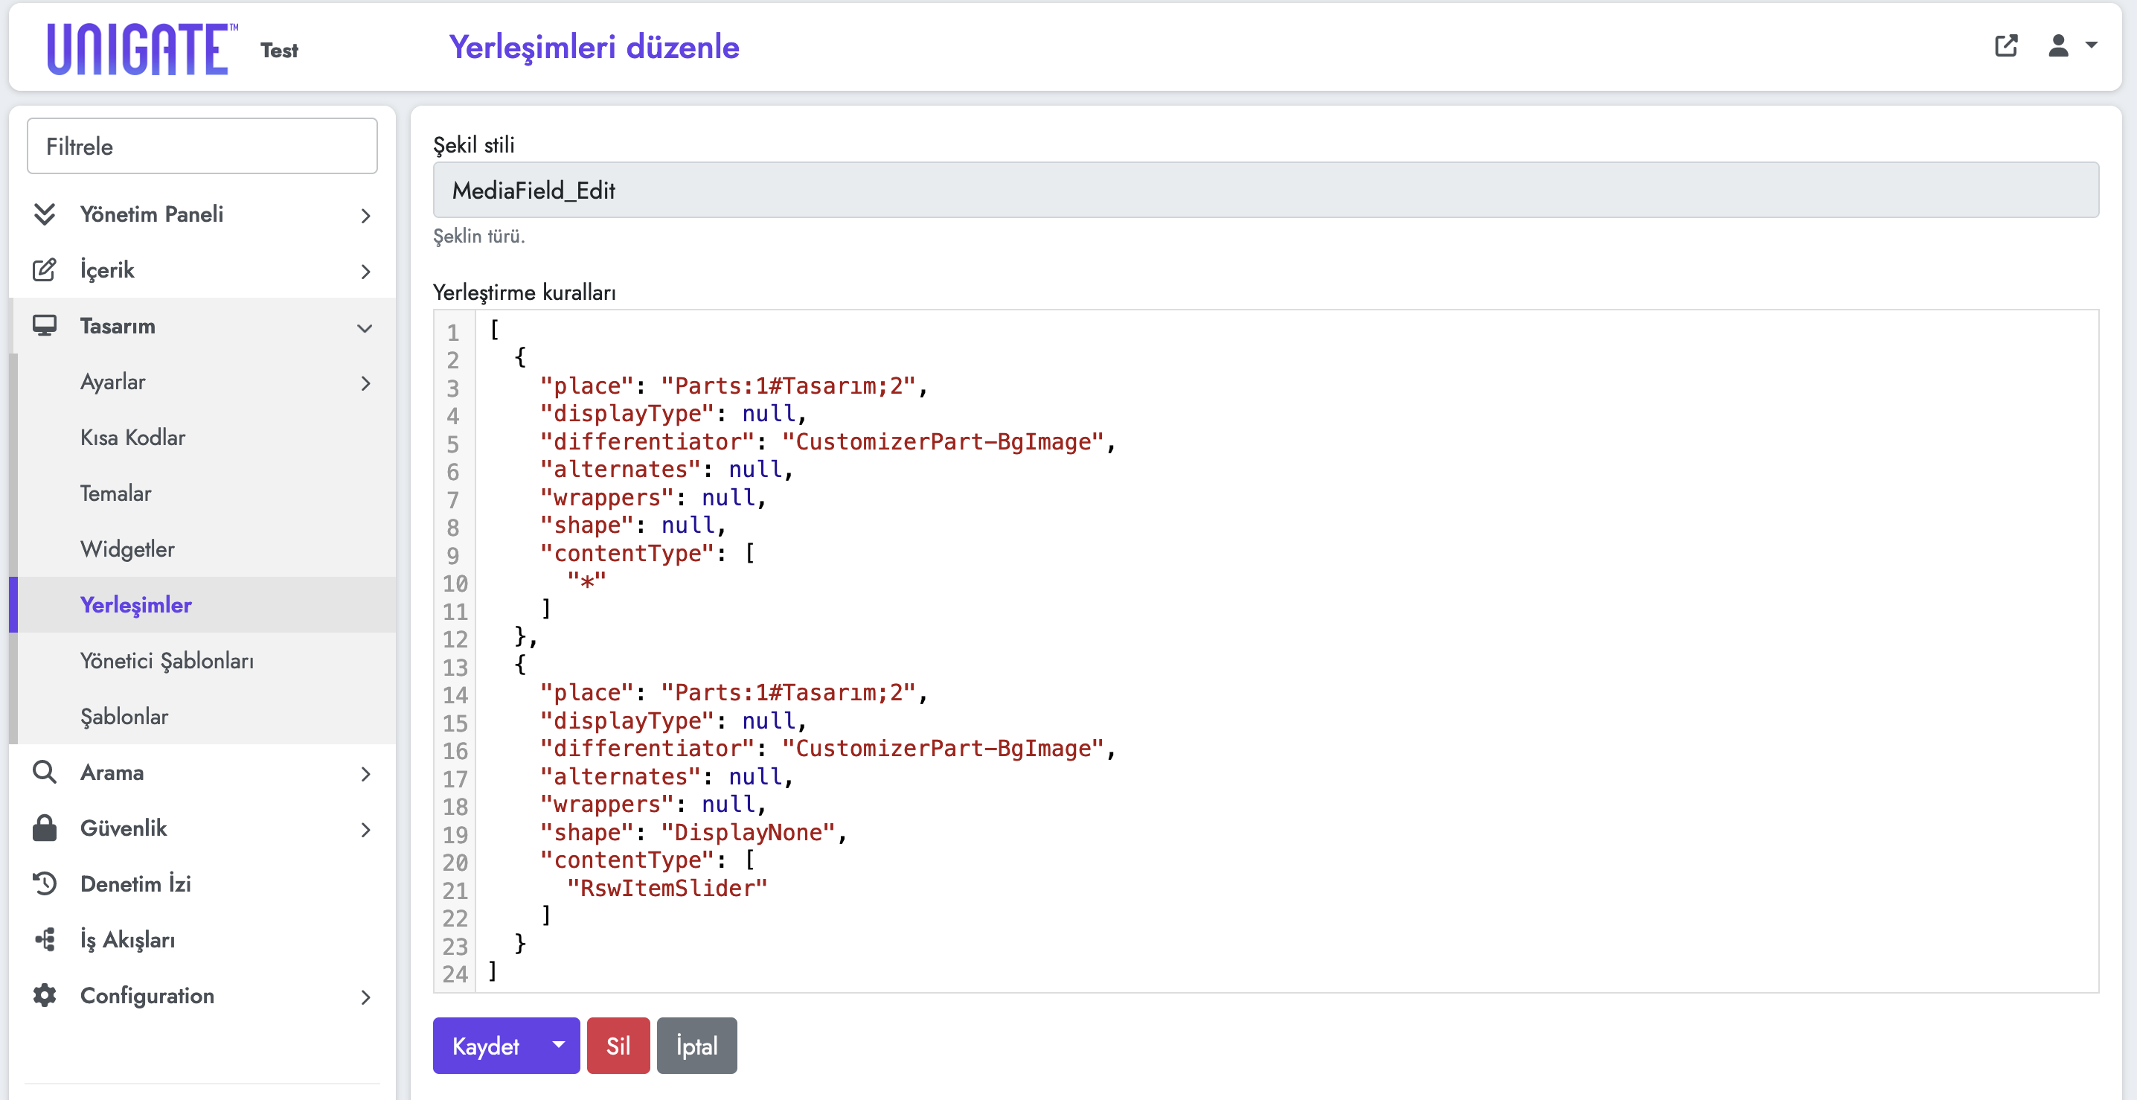Open the external site link icon

pyautogui.click(x=2006, y=45)
